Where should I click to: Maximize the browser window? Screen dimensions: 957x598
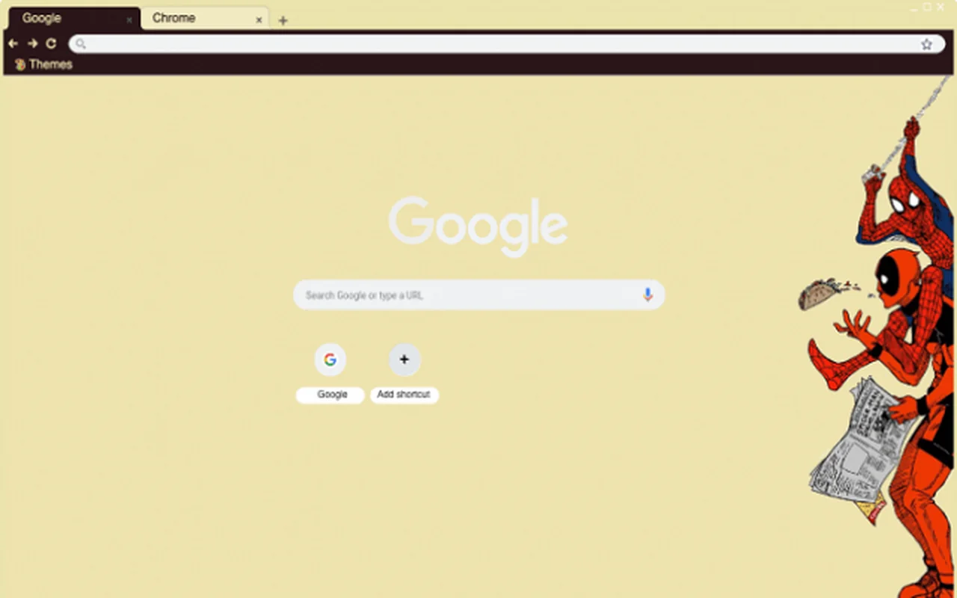(928, 7)
